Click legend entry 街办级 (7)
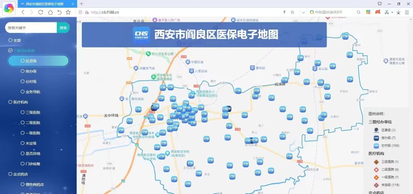This screenshot has width=413, height=194. [x=385, y=138]
